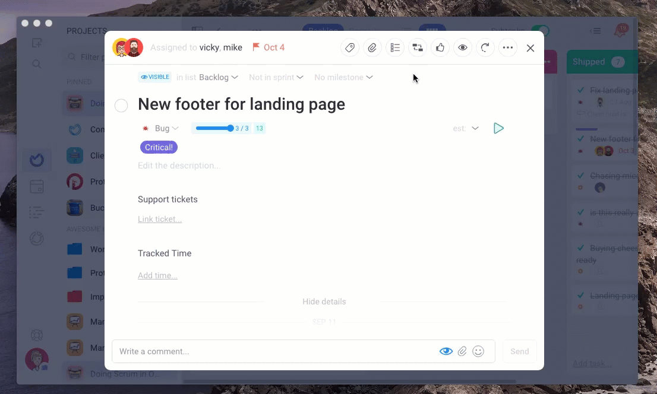
Task: Click the new task compose icon in sidebar
Action: pyautogui.click(x=37, y=43)
